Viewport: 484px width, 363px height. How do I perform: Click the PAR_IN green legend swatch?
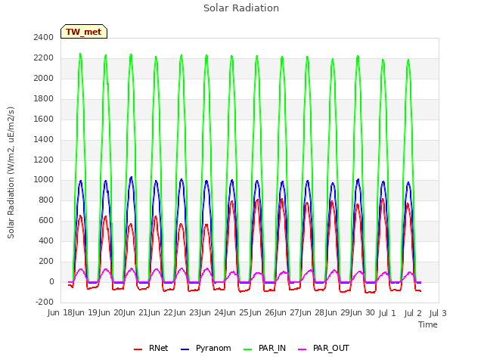247,349
